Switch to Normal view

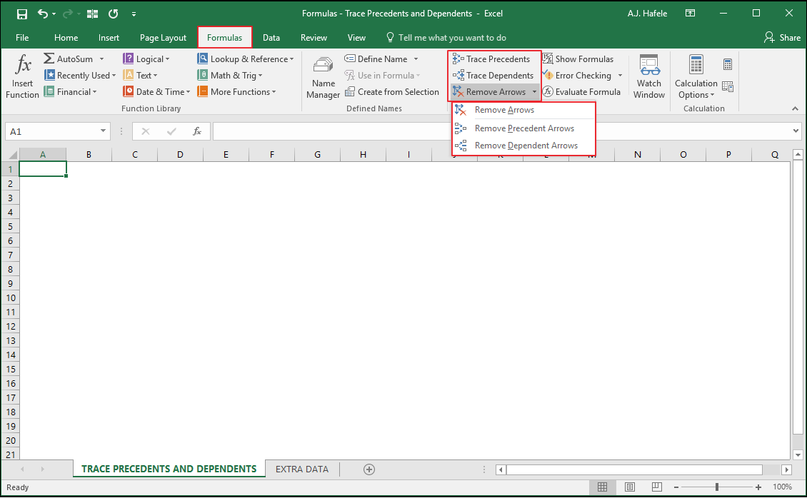[602, 487]
